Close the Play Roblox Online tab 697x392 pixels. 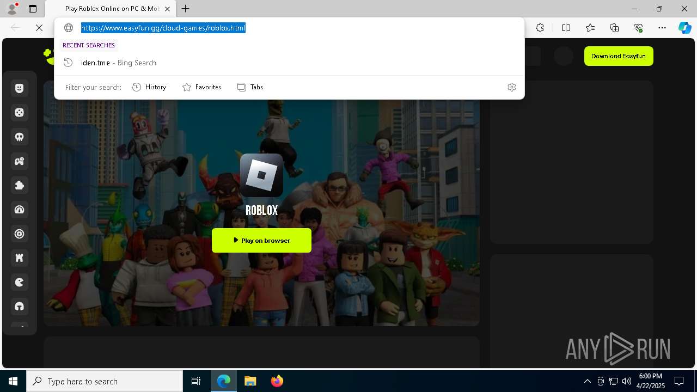tap(168, 9)
